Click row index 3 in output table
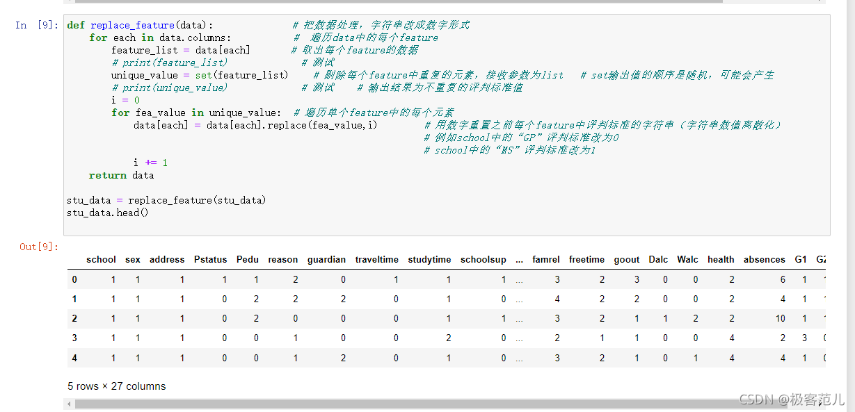 [74, 338]
